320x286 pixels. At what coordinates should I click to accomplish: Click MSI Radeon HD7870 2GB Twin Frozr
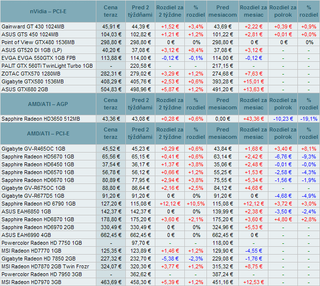pos(45,266)
